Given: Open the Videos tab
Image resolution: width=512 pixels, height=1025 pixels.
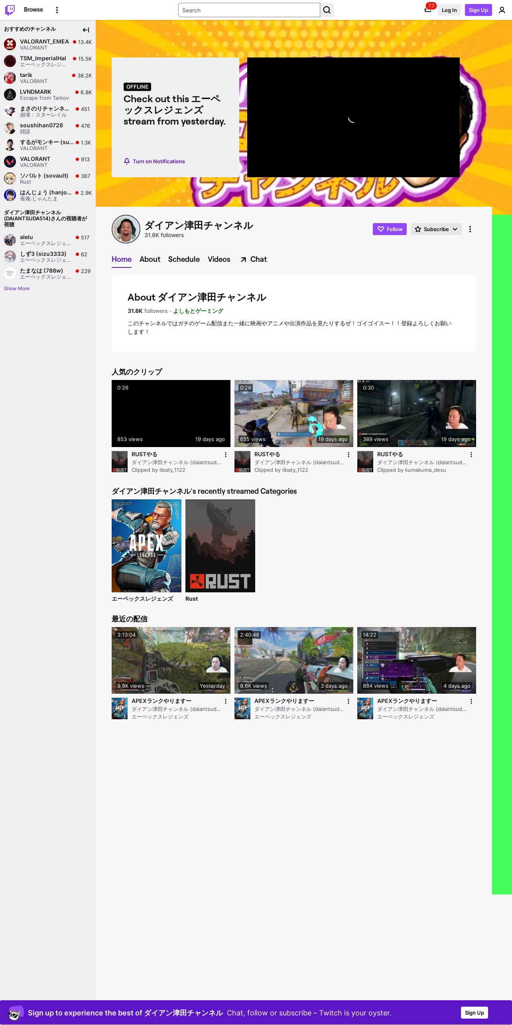Looking at the screenshot, I should pos(219,259).
